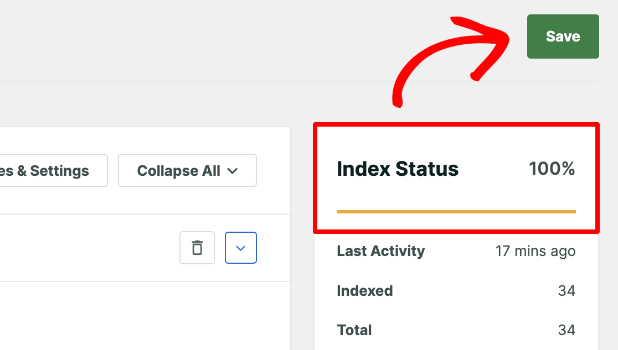Click the orange Index Status progress bar
The height and width of the screenshot is (350, 618).
(x=456, y=211)
